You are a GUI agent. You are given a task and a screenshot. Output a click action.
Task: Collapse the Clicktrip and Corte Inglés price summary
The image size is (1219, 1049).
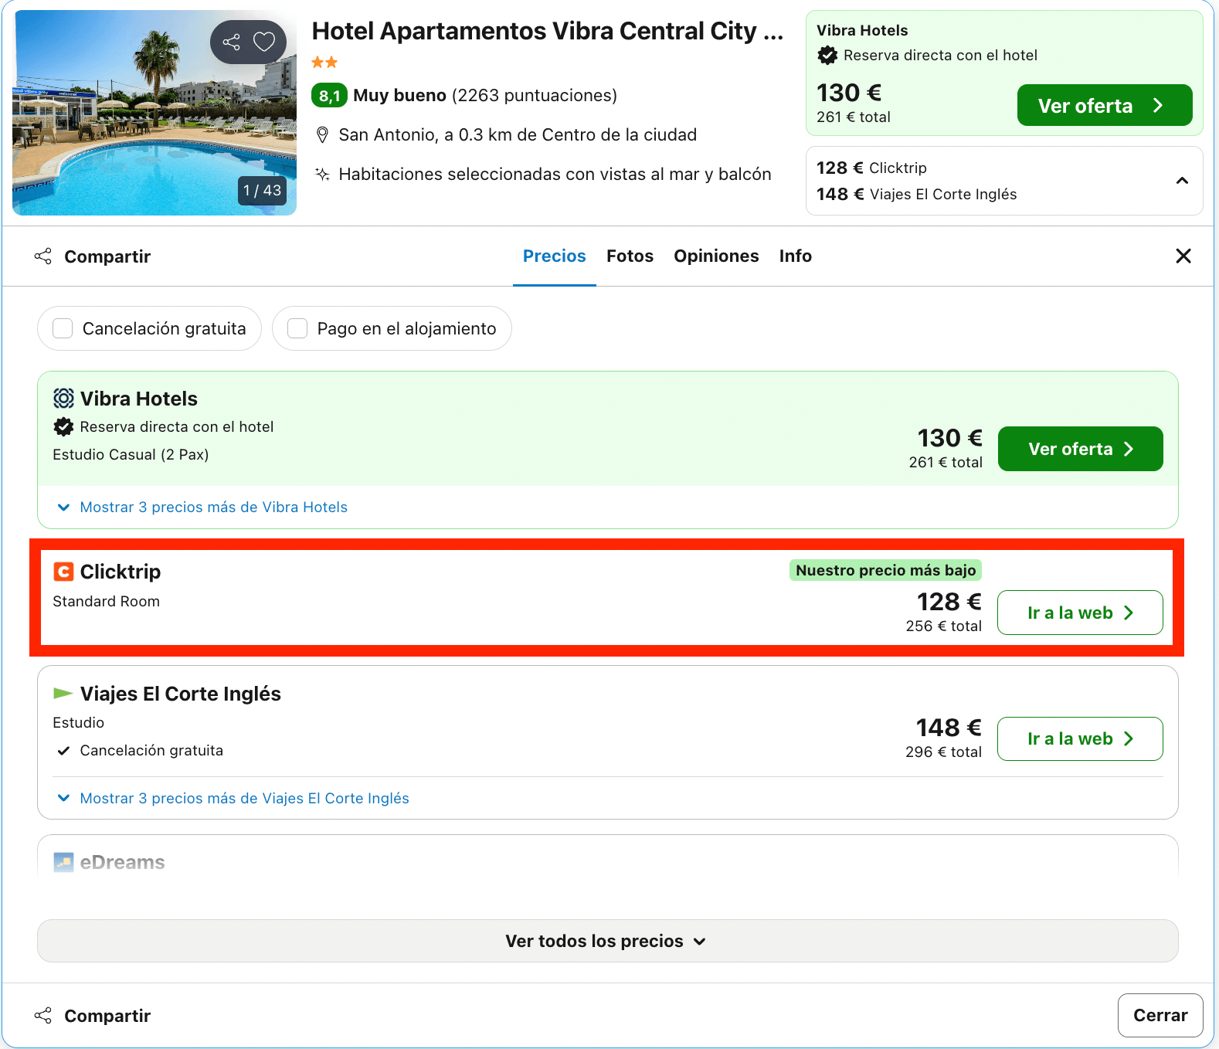pyautogui.click(x=1182, y=181)
